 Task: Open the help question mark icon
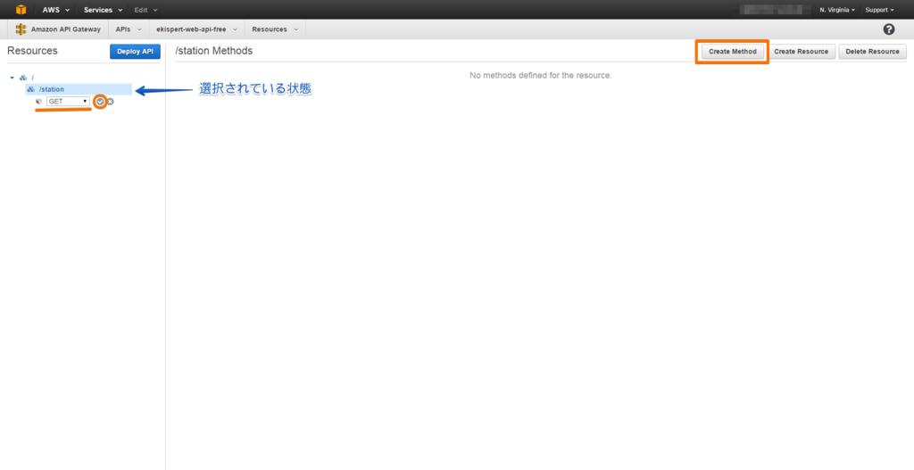[x=889, y=29]
